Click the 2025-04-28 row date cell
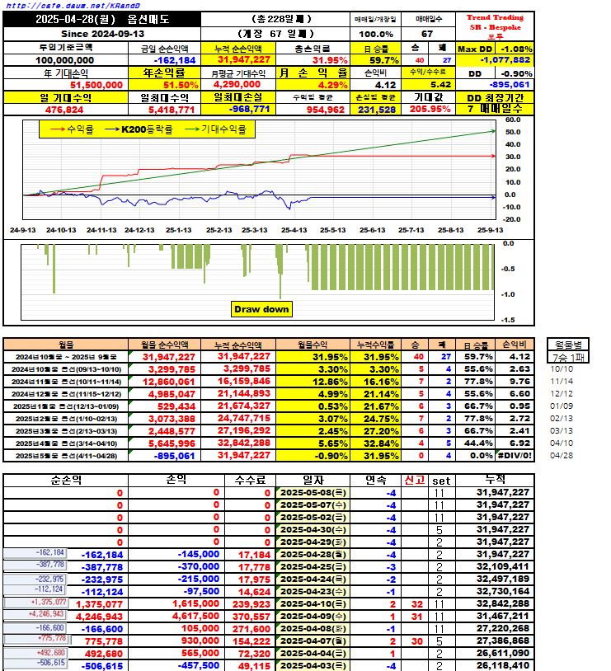Screen dimensions: 611x671 (313, 555)
